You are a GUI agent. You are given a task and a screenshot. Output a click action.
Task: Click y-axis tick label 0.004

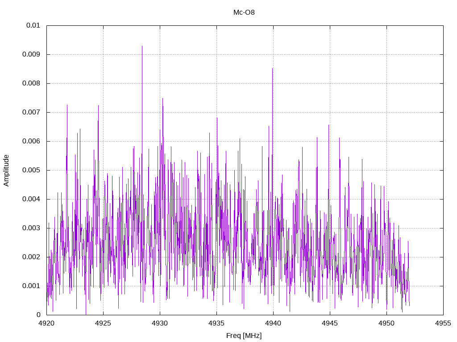pos(32,199)
